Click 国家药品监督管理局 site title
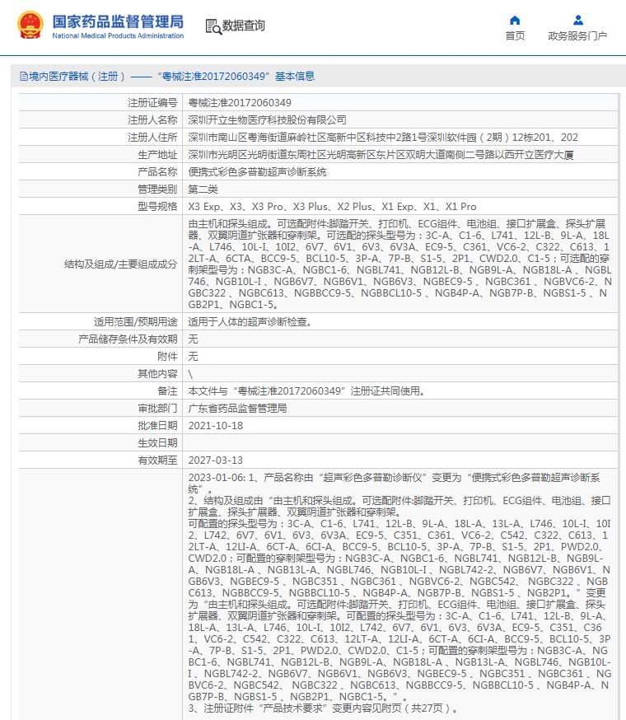Screen dimensions: 626x720 (118, 21)
